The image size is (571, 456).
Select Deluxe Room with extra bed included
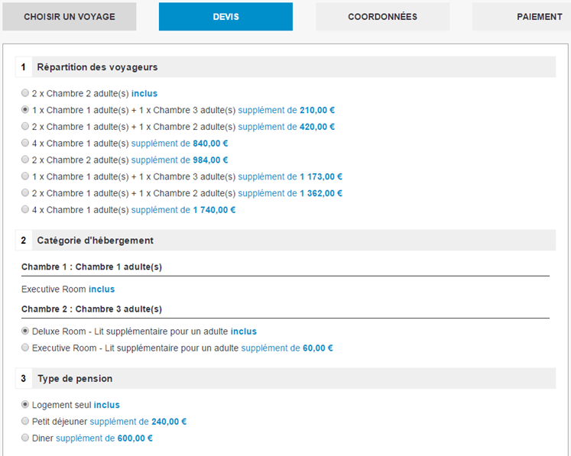25,331
